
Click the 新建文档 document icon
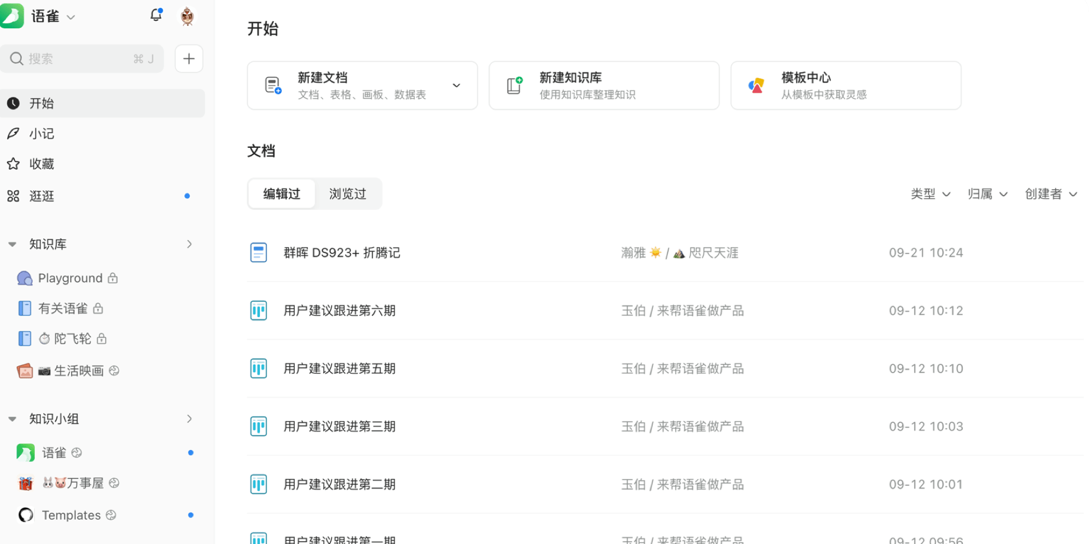(x=273, y=85)
